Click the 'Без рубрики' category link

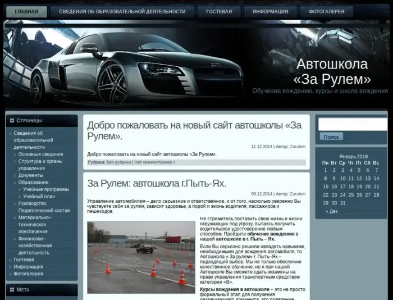[118, 162]
